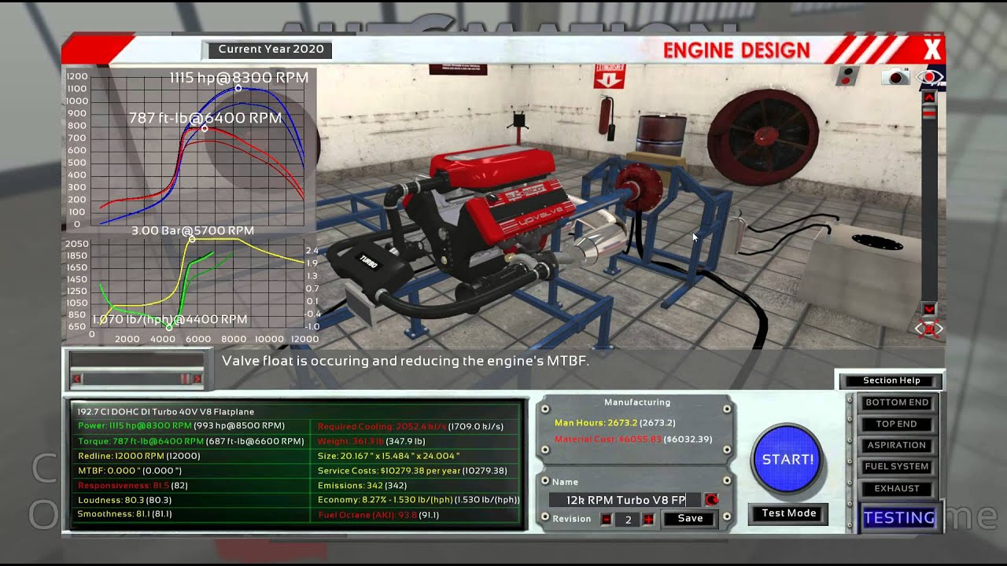Click the peak boost marker on the yellow curve
1007x566 pixels.
pos(192,240)
